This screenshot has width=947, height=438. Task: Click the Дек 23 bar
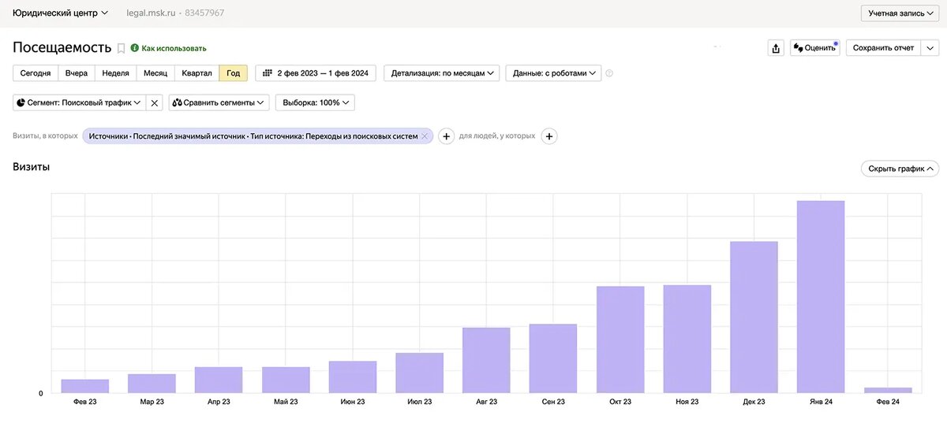754,317
